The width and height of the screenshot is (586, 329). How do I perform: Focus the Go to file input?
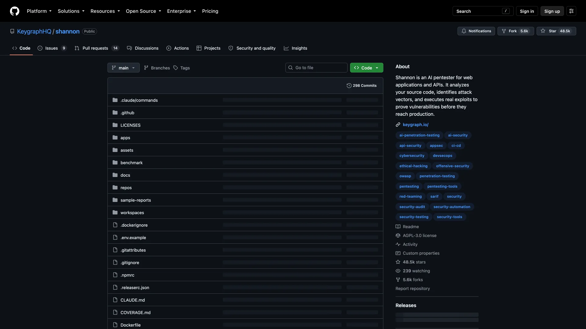pos(317,68)
